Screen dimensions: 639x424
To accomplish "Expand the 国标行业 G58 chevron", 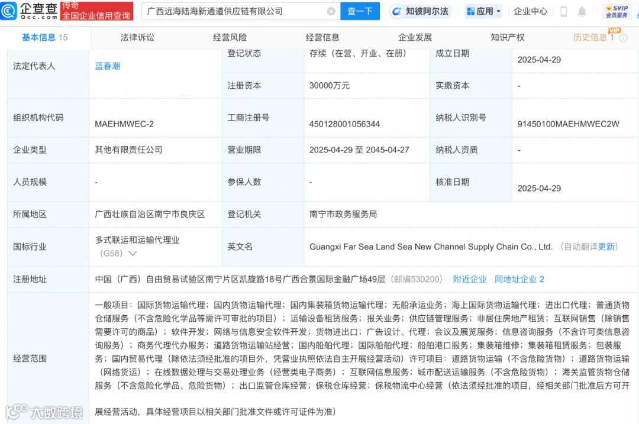I will click(x=133, y=253).
